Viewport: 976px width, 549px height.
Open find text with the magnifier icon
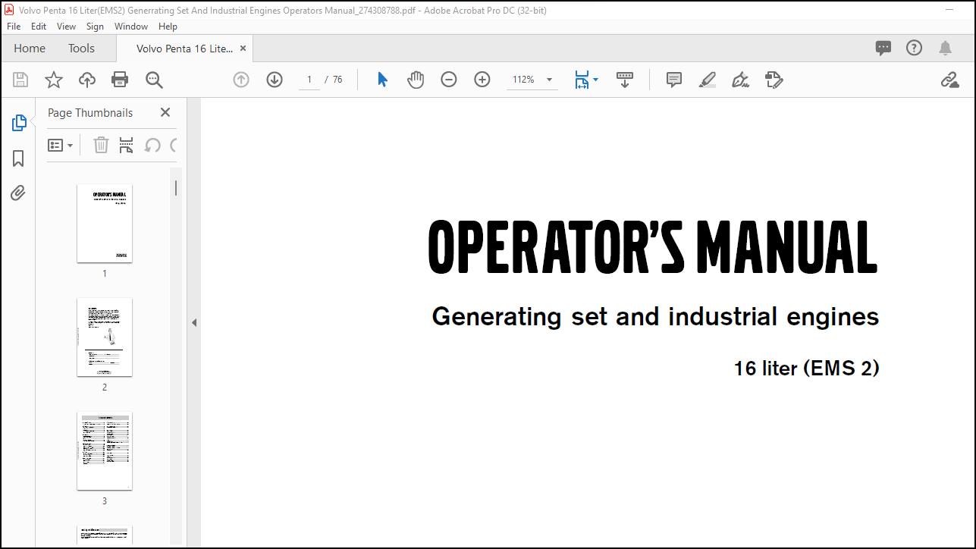pyautogui.click(x=154, y=80)
